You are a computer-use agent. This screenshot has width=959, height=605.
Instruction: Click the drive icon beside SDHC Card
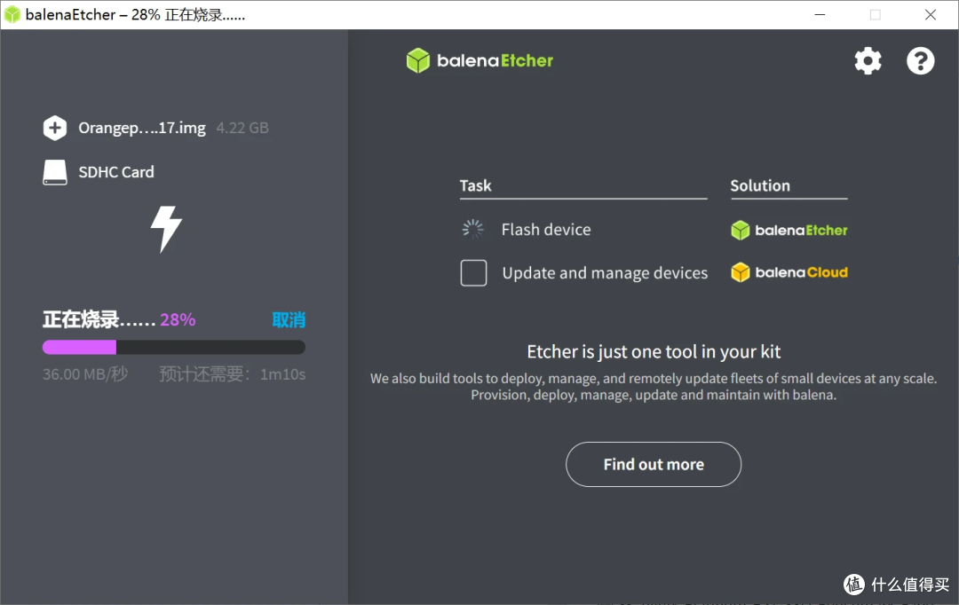click(x=55, y=172)
